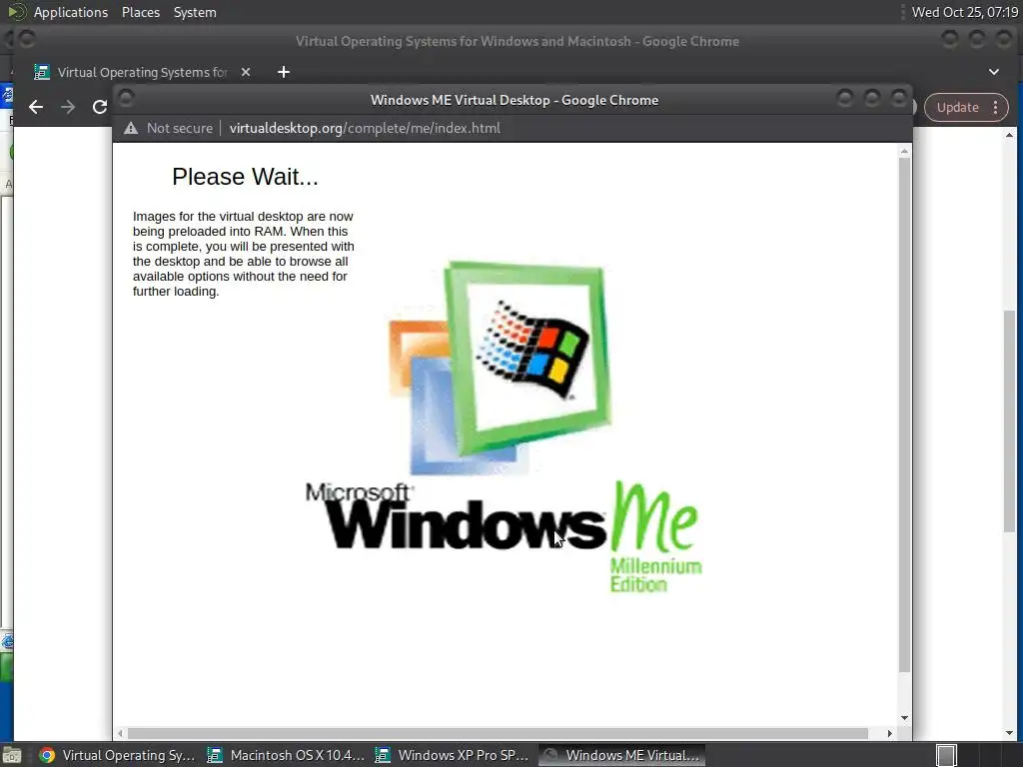Click background page scroll up arrow

[1009, 135]
